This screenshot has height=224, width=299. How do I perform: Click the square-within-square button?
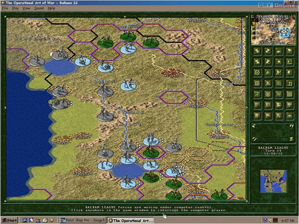click(257, 83)
